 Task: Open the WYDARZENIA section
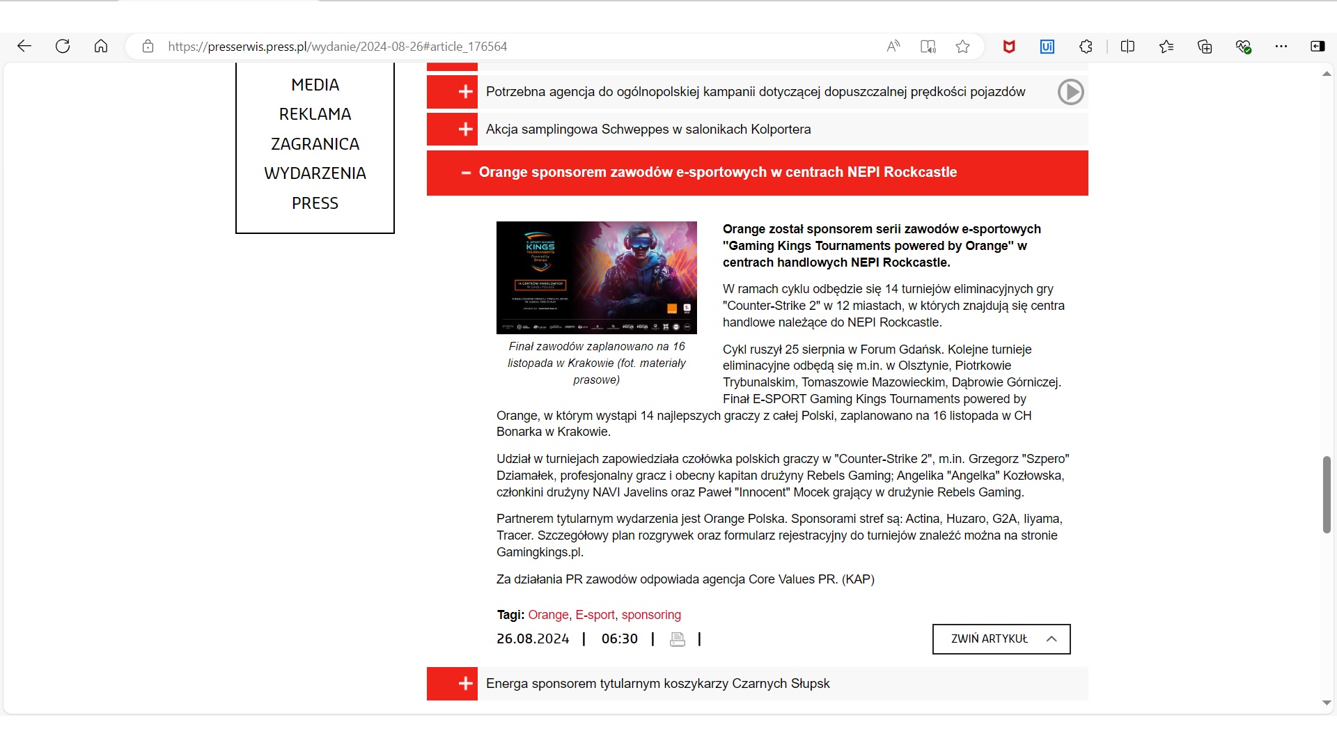(315, 173)
